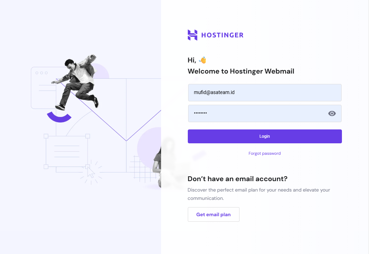Click the Hostinger H logo icon

coord(192,35)
